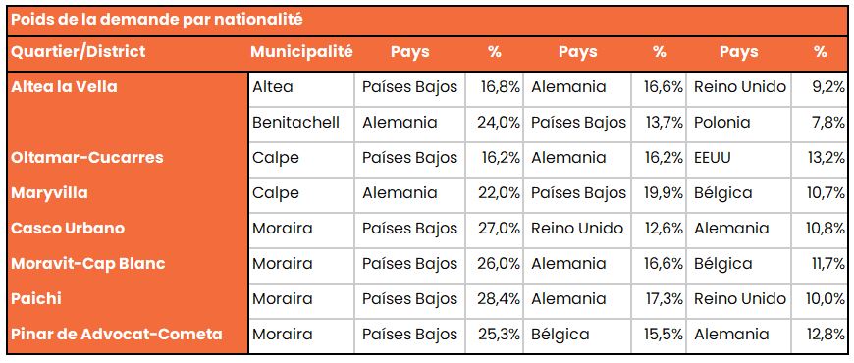Click the Oltamar-Cucarres district label

click(87, 157)
